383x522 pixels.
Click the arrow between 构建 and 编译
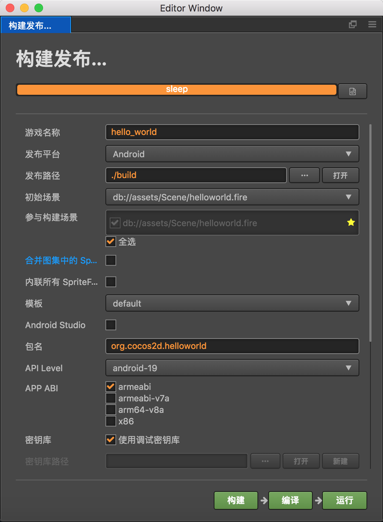[264, 500]
